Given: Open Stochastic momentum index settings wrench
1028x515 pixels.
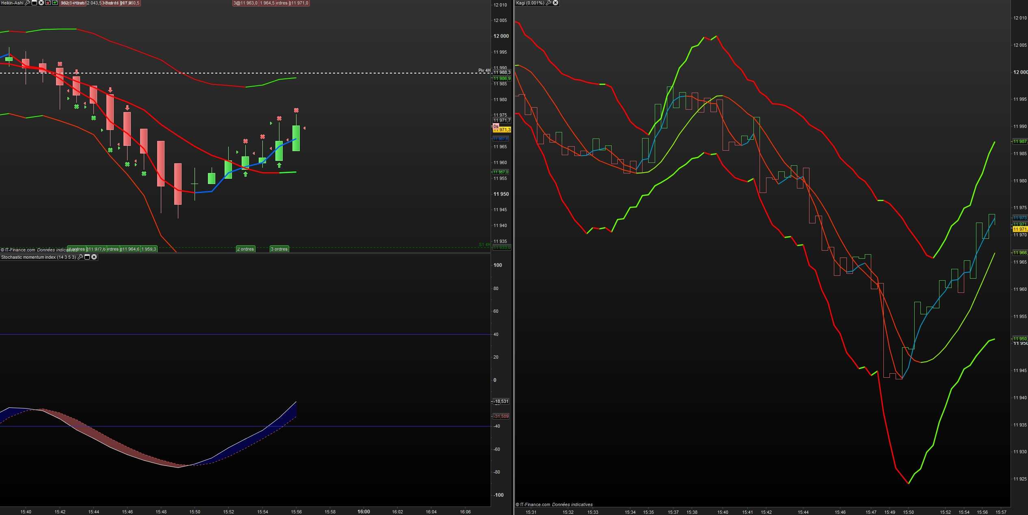Looking at the screenshot, I should (x=80, y=257).
